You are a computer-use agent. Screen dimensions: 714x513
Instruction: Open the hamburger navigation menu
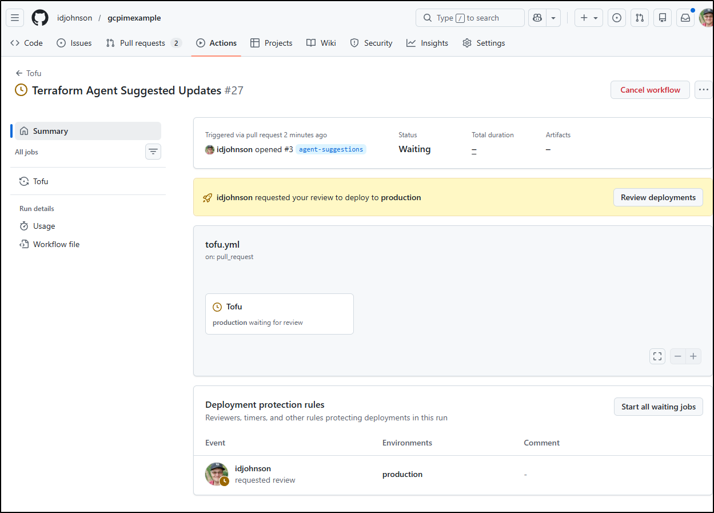(x=15, y=18)
